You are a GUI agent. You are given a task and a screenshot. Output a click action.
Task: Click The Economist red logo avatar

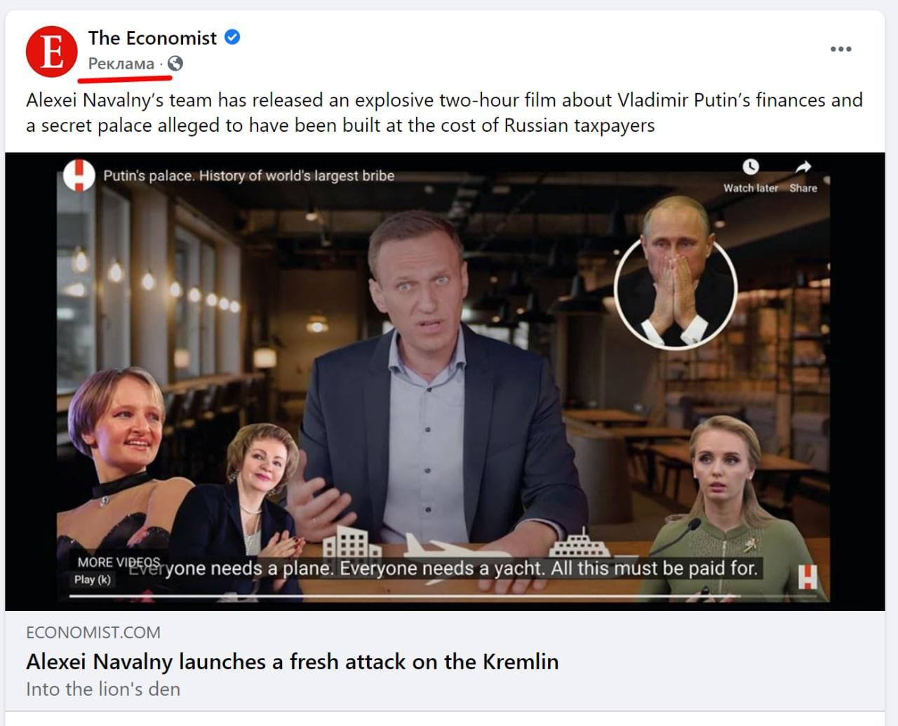51,51
